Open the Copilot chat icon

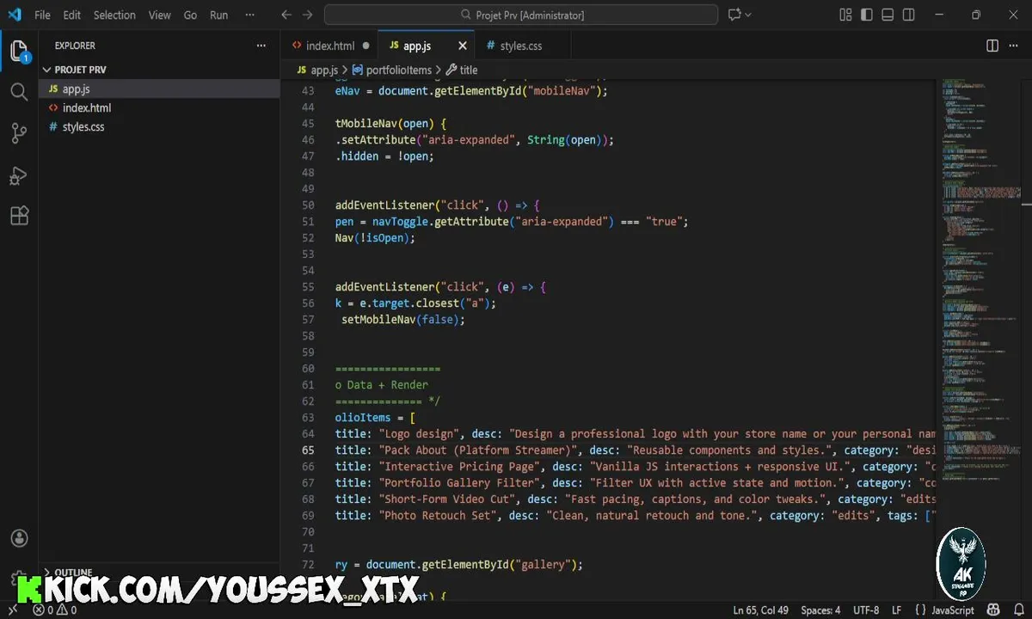coord(734,15)
